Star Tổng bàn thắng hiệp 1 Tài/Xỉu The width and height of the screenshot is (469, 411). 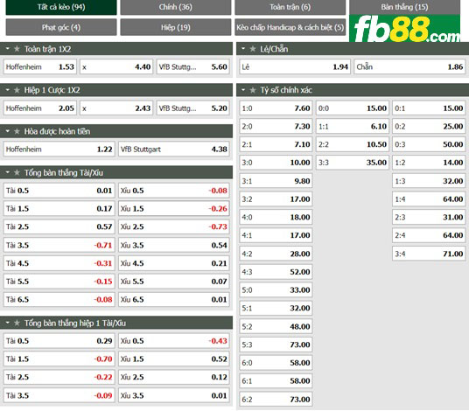tap(17, 323)
